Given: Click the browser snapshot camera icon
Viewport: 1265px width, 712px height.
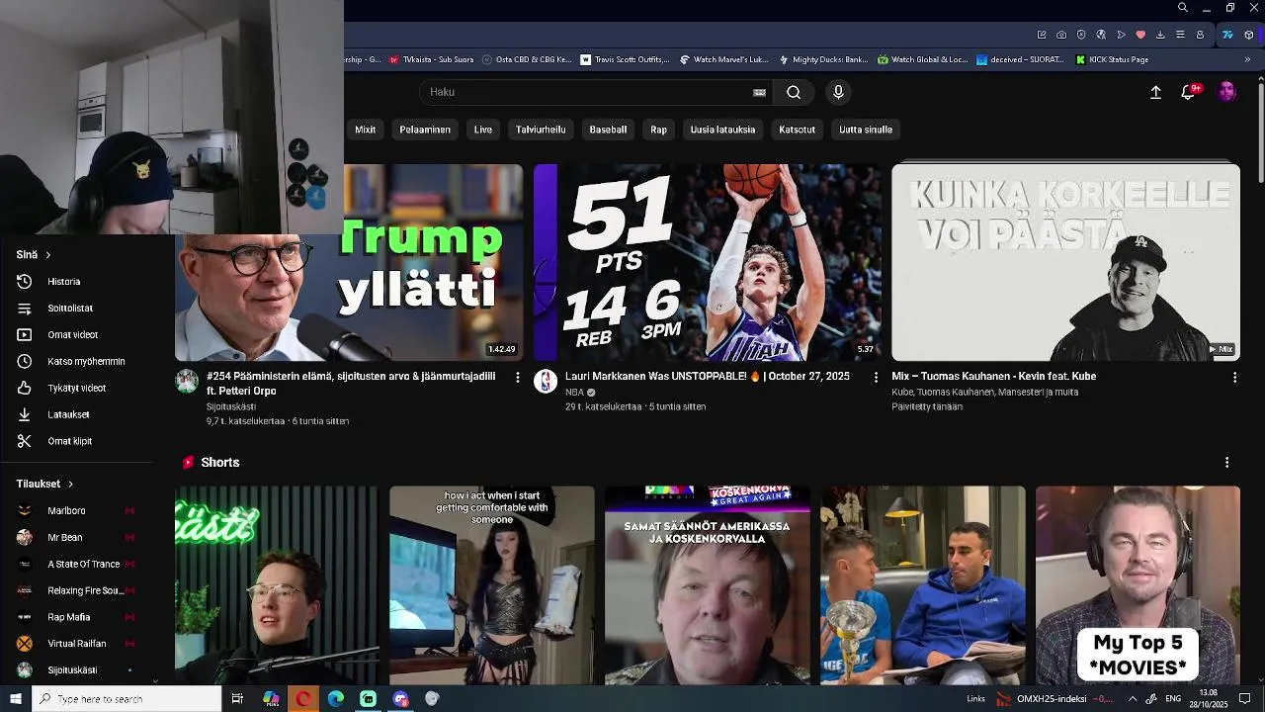Looking at the screenshot, I should (1061, 35).
